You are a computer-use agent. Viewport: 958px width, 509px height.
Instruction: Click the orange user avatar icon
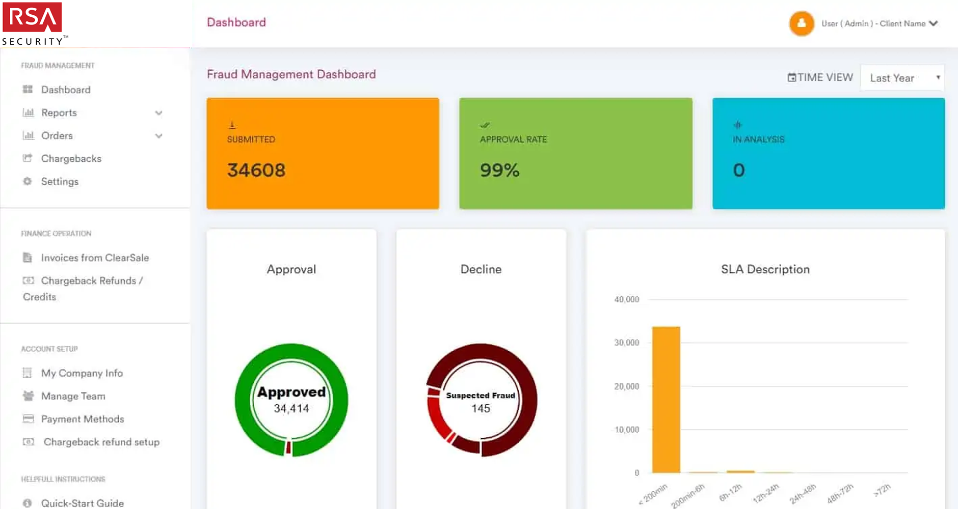tap(801, 23)
